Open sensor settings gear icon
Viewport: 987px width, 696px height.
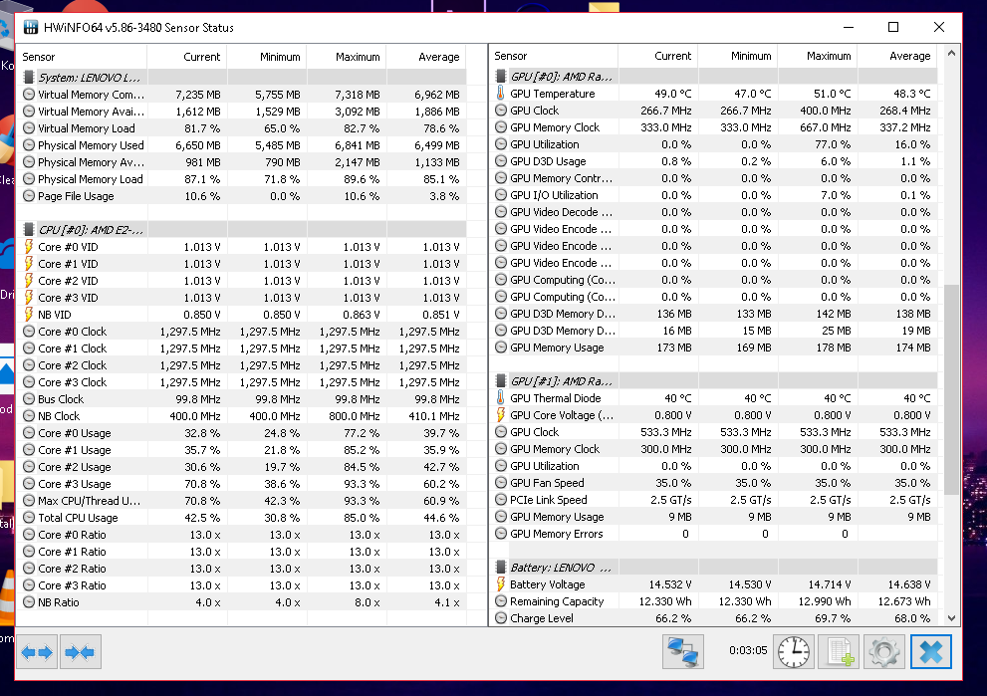(x=884, y=651)
